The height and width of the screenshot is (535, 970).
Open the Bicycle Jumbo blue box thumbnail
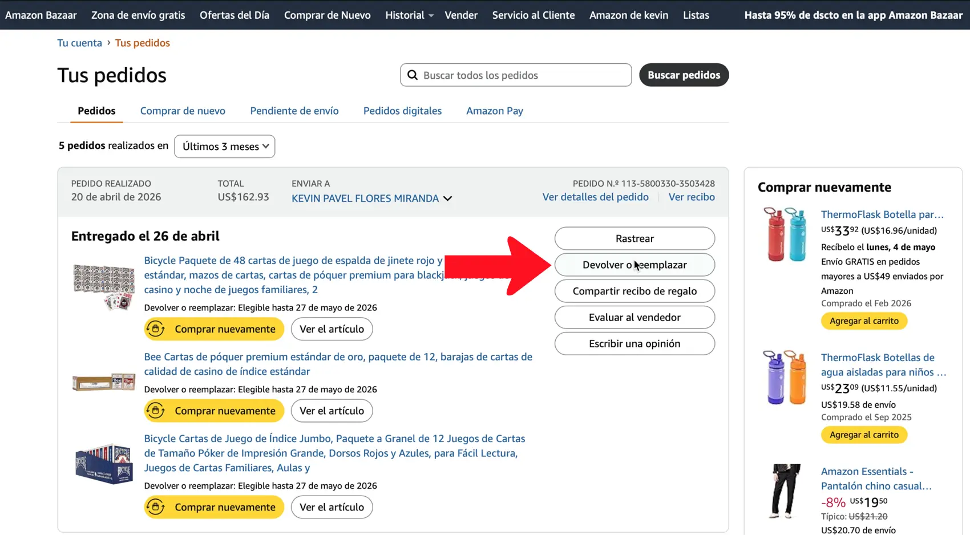[103, 463]
